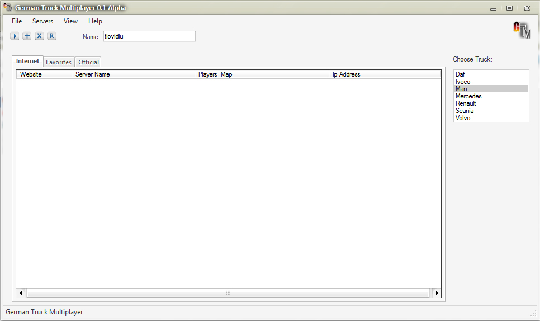Close the German Truck Multiplayer window
This screenshot has width=540, height=321.
tap(527, 8)
